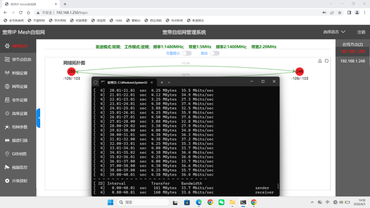Toggle the 告警提示 alarm switch
This screenshot has height=208, width=370.
pyautogui.click(x=187, y=53)
